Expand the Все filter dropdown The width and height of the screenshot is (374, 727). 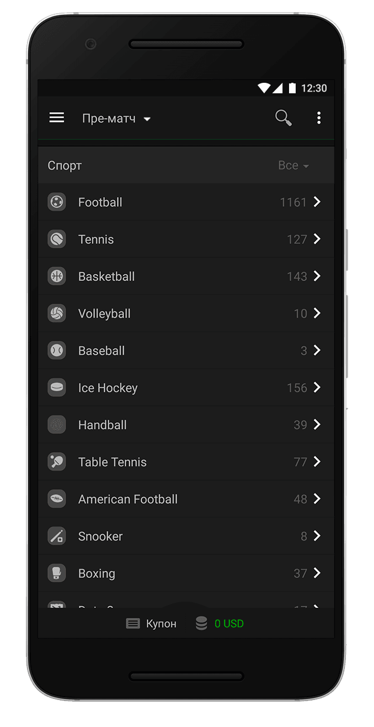point(293,166)
